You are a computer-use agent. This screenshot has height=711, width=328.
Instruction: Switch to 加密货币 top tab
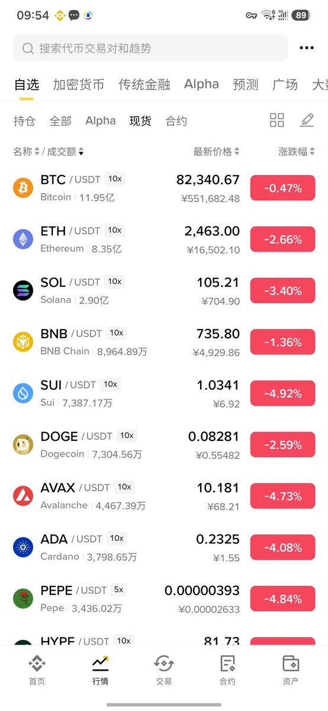[x=78, y=85]
